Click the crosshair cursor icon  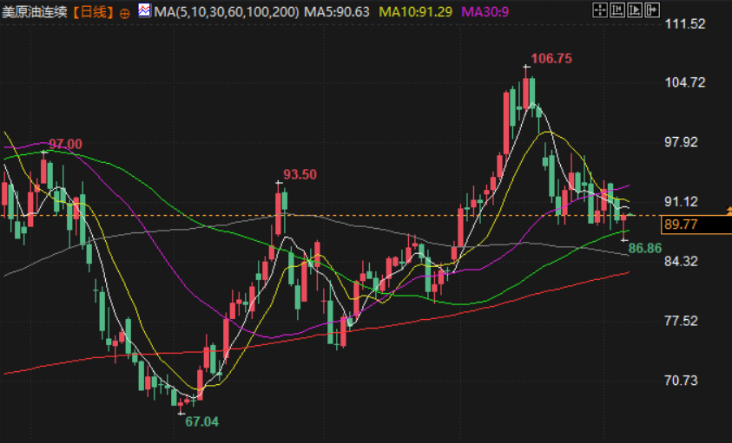600,10
